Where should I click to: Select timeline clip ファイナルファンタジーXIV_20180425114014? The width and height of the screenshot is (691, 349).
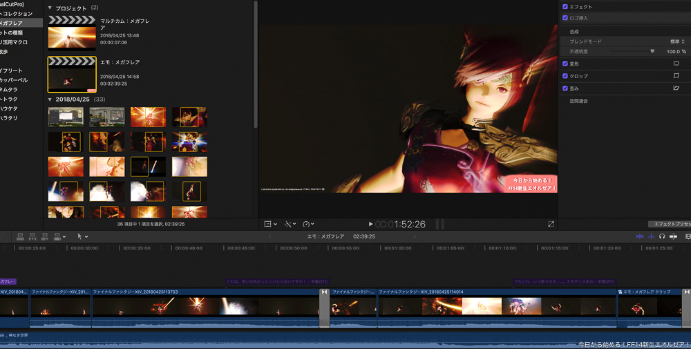pos(497,308)
